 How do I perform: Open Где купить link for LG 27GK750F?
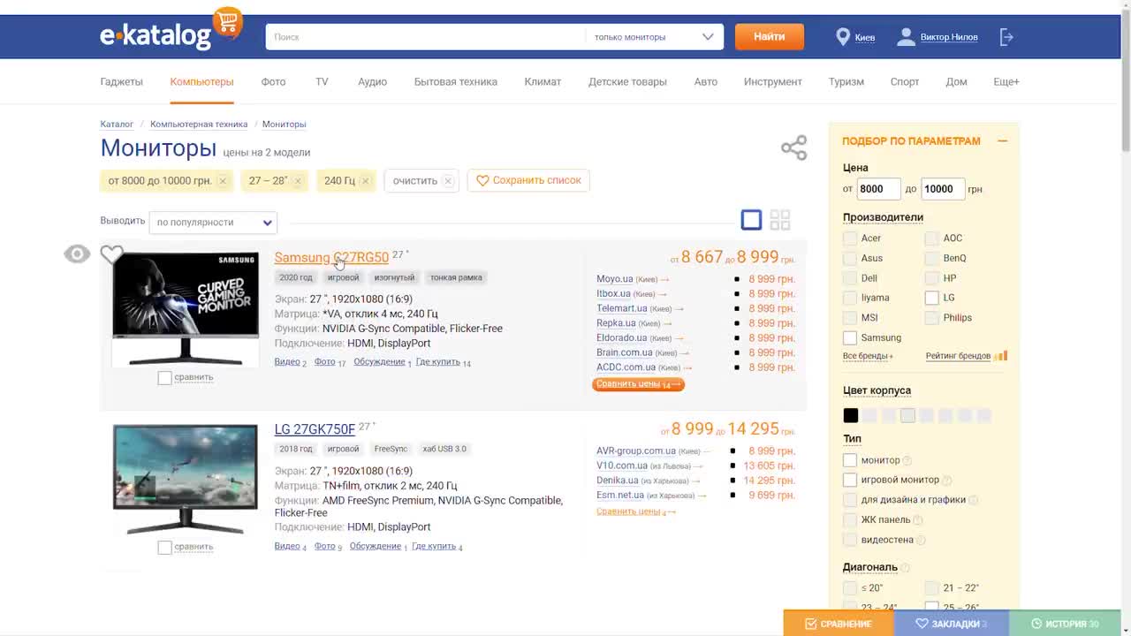pos(434,546)
